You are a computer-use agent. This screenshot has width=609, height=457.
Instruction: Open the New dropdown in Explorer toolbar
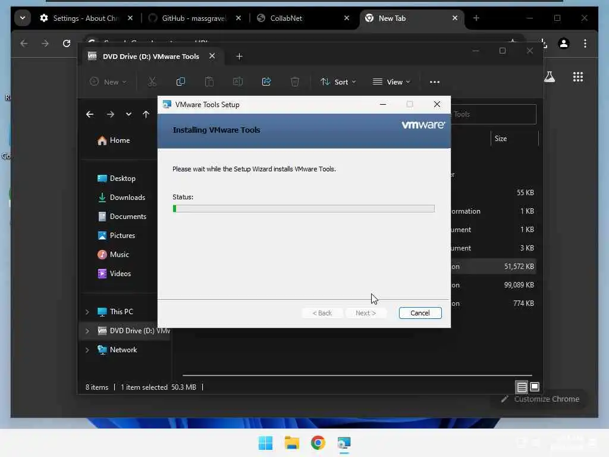(x=108, y=82)
